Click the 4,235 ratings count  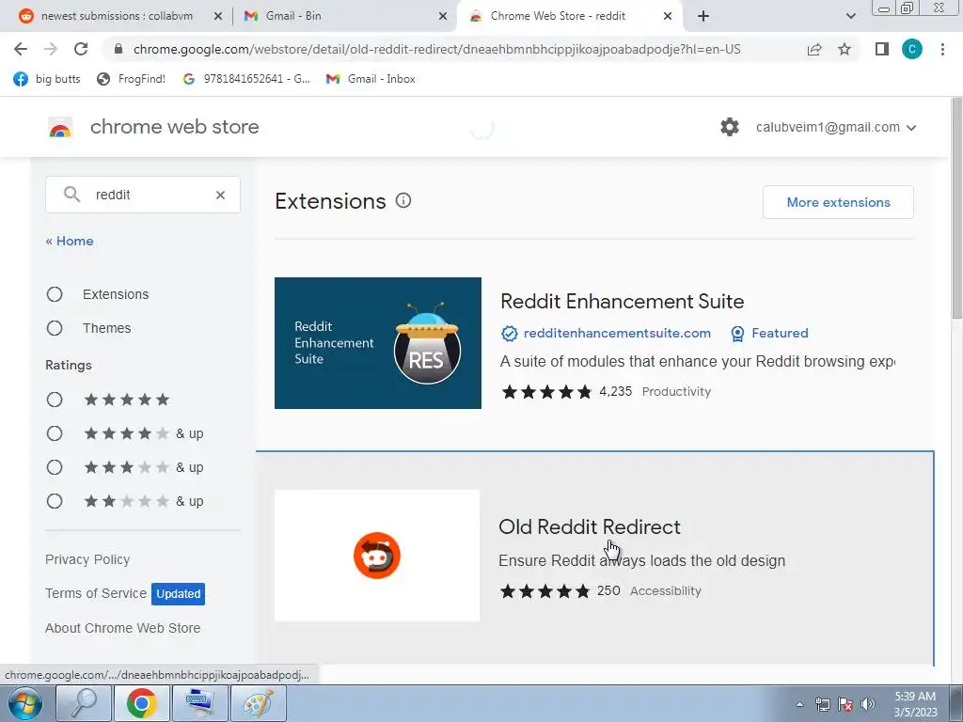click(x=615, y=391)
